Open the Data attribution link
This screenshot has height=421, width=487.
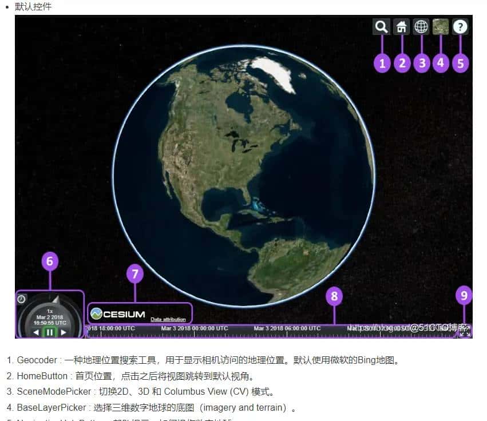click(168, 319)
